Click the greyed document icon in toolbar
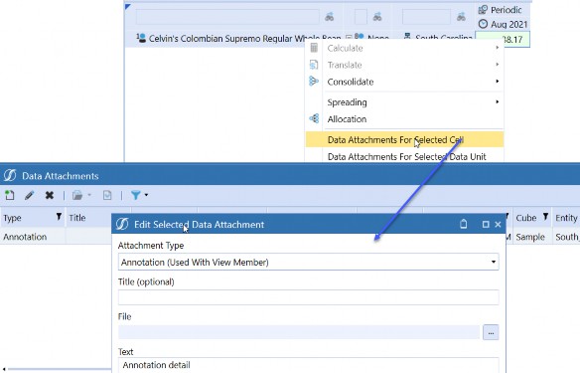This screenshot has width=580, height=373. pyautogui.click(x=107, y=195)
